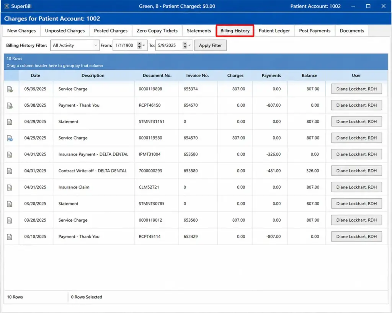392x313 pixels.
Task: Click 'Contract Write-off - DELTA DENTAL' description
Action: point(93,171)
